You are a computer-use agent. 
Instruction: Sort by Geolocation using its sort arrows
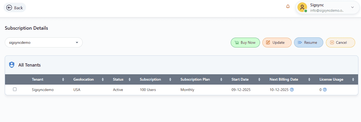103,79
